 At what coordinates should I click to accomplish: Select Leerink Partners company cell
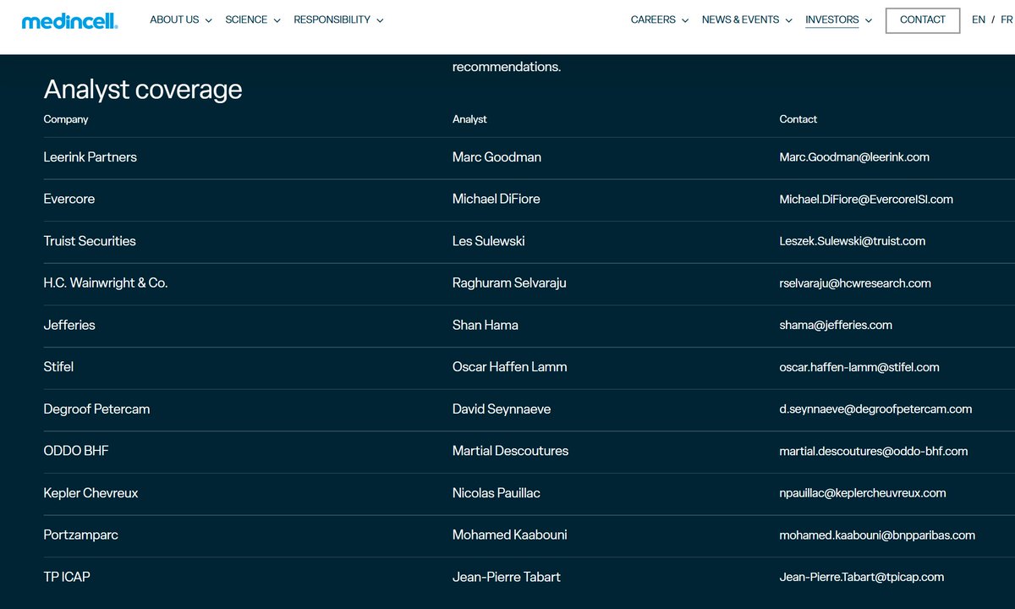[x=90, y=157]
